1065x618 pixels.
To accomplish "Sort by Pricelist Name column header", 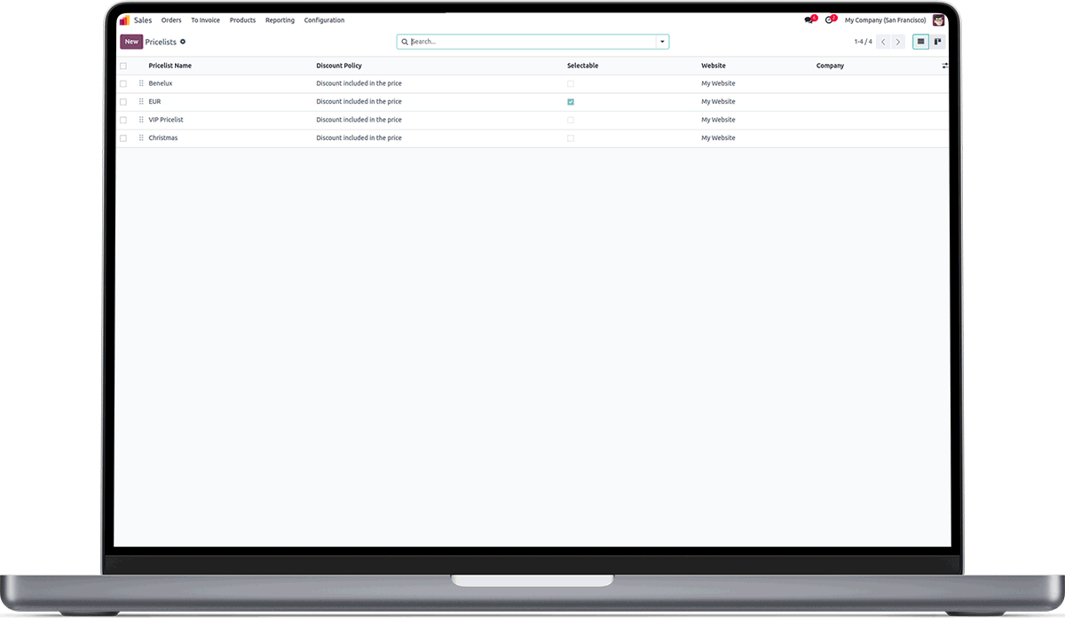I will click(x=170, y=66).
